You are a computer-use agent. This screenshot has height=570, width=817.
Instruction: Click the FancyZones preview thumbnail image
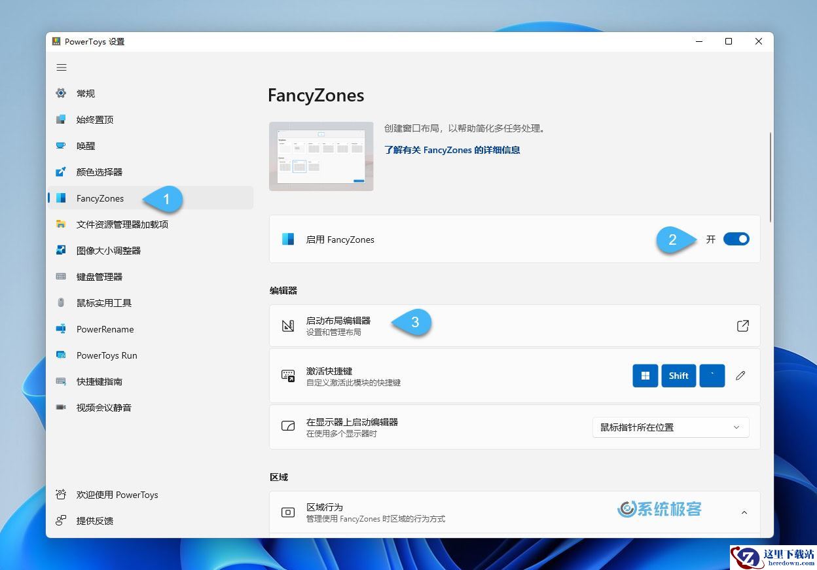pos(321,156)
